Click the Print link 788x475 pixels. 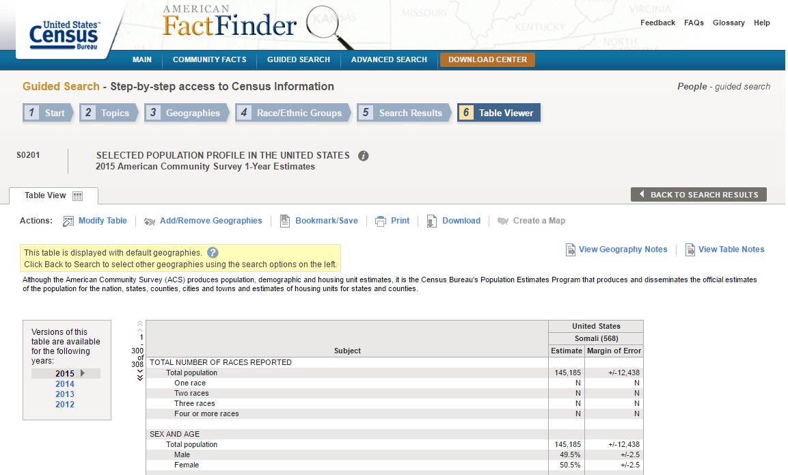click(x=400, y=221)
